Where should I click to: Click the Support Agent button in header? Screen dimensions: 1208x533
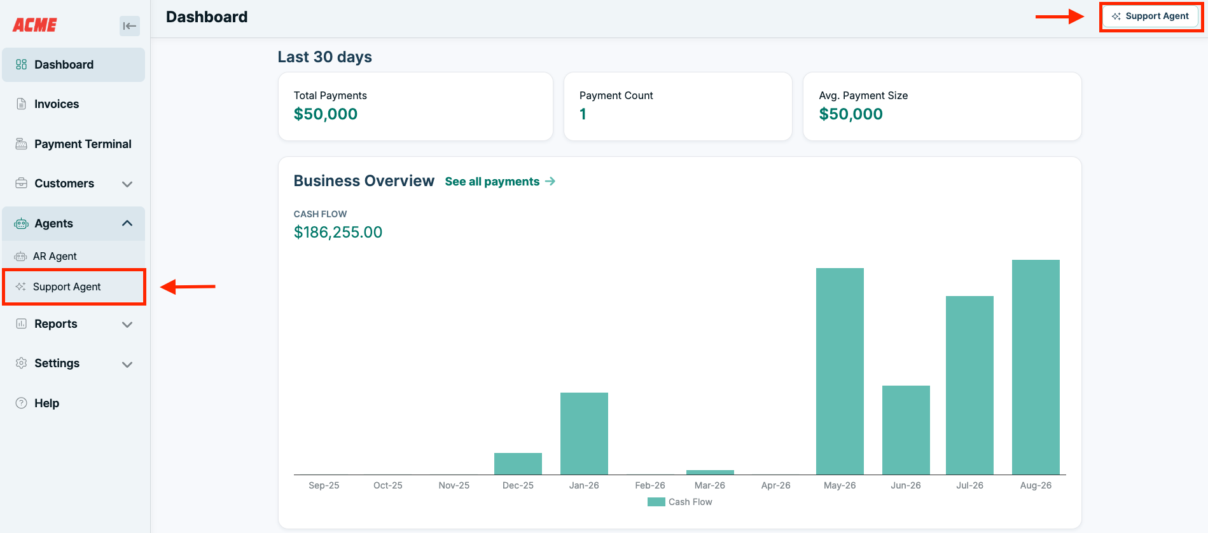tap(1151, 17)
